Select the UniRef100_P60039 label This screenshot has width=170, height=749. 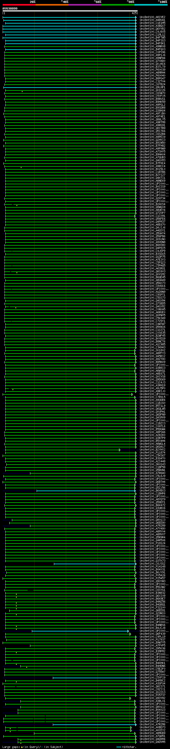click(x=152, y=70)
